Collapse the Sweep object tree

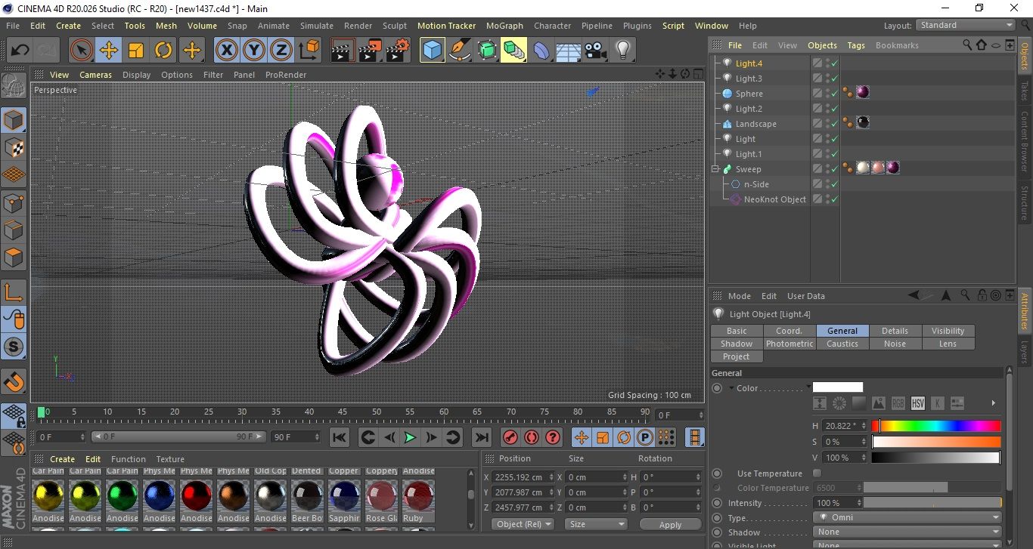pos(716,169)
